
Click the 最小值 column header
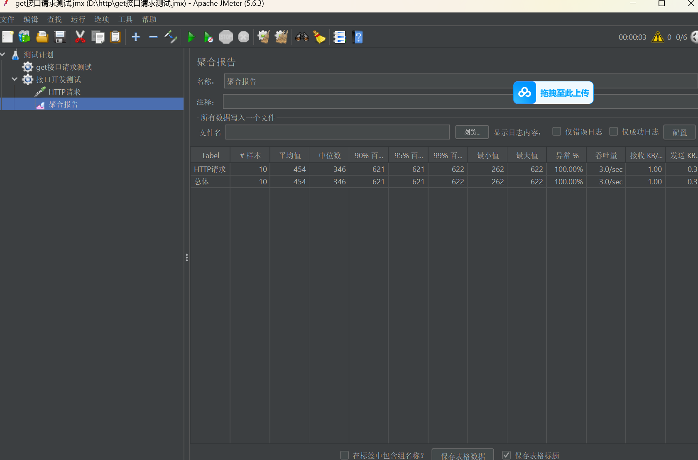click(487, 155)
